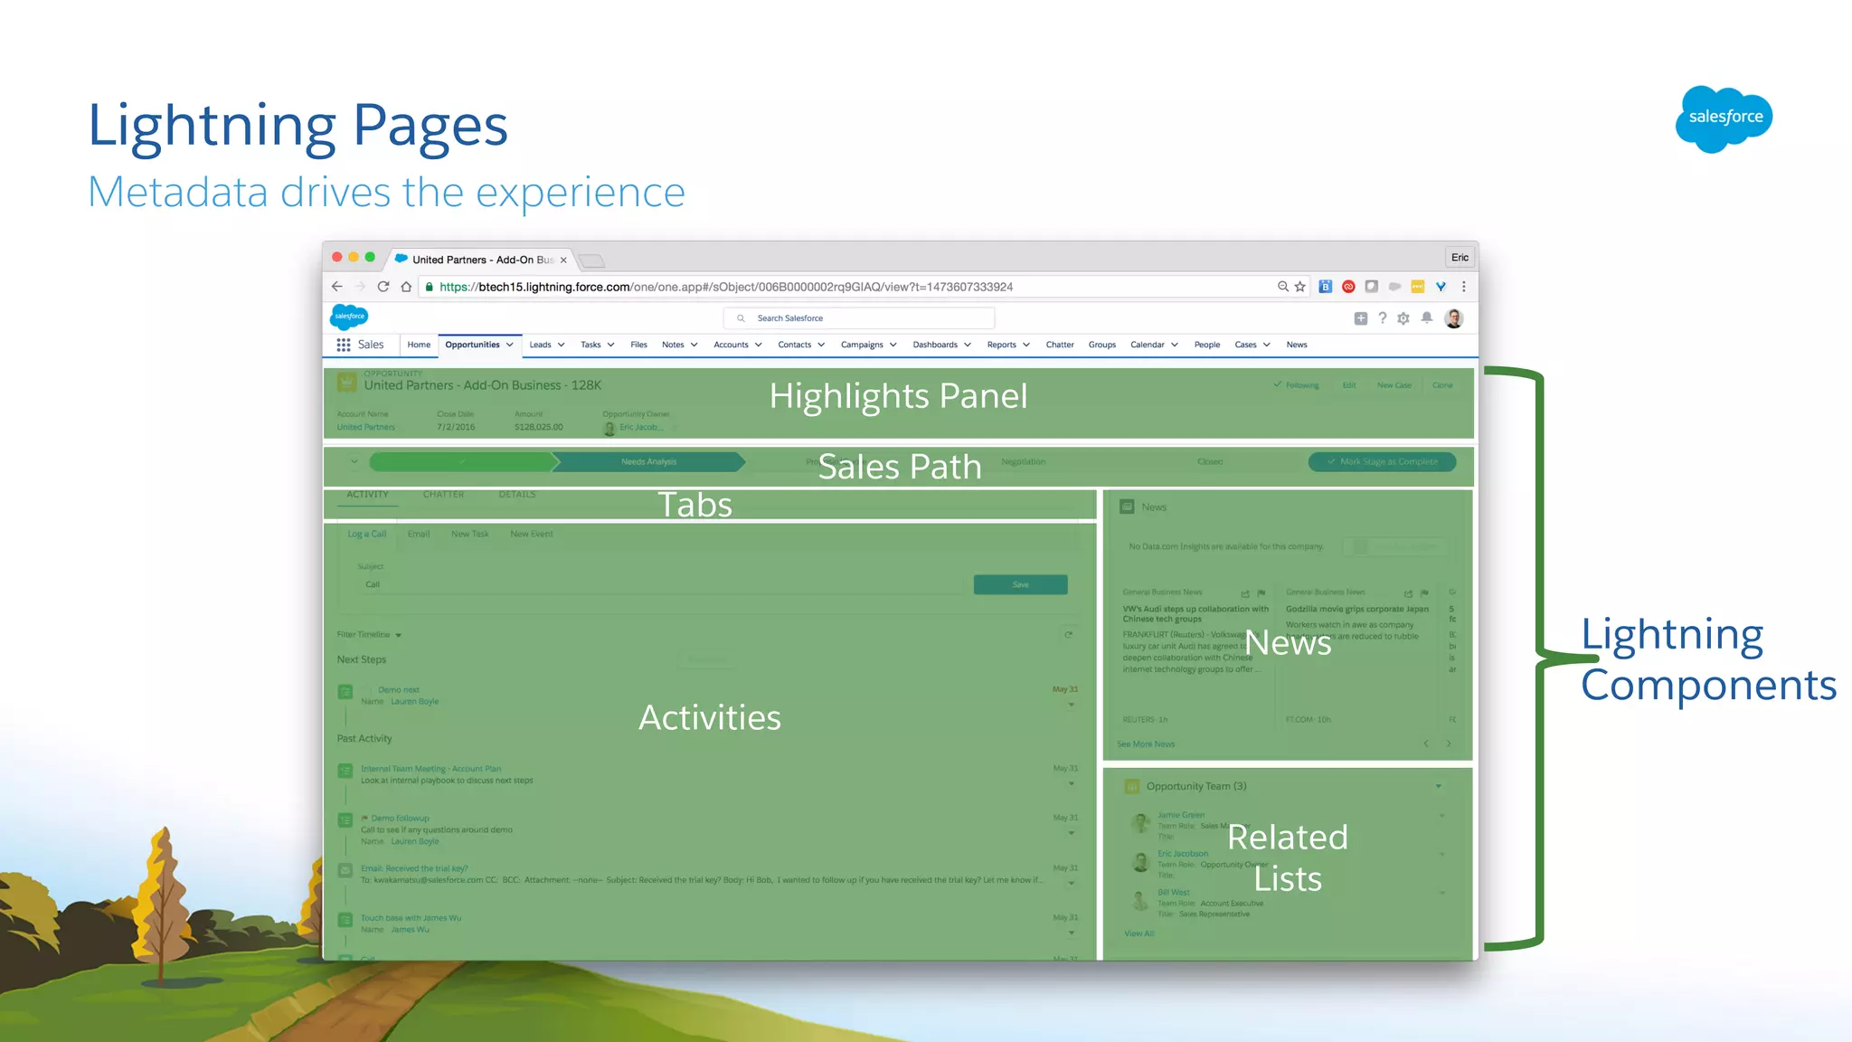This screenshot has width=1852, height=1042.
Task: Collapse the sales path chevron
Action: coord(354,462)
